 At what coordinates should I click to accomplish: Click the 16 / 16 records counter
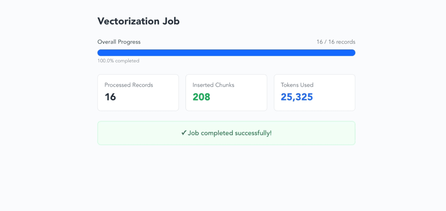click(x=336, y=42)
